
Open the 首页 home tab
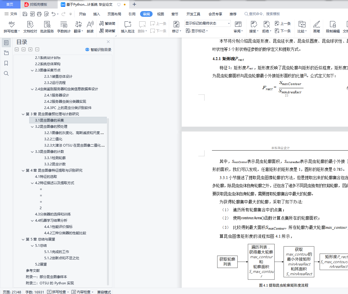point(10,4)
